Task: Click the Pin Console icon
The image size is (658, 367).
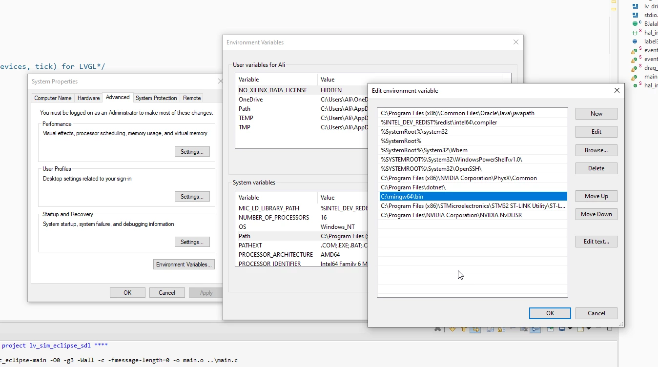Action: 550,329
